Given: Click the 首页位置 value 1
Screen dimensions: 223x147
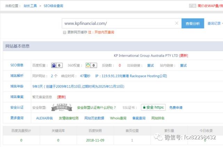Looking at the screenshot, I should [132, 140].
